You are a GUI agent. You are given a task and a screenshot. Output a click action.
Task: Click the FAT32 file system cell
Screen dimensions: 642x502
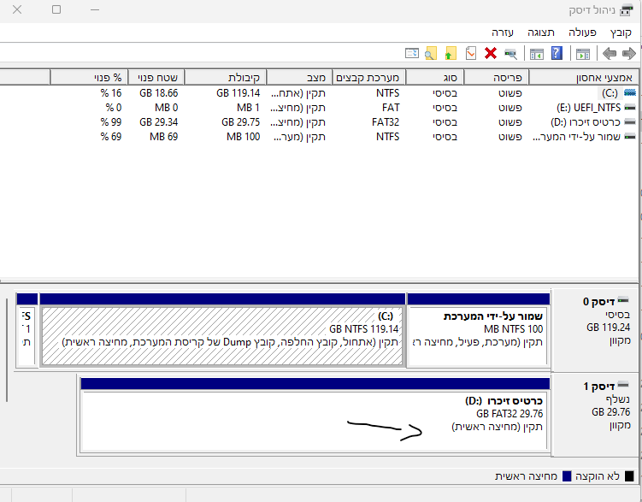(386, 122)
